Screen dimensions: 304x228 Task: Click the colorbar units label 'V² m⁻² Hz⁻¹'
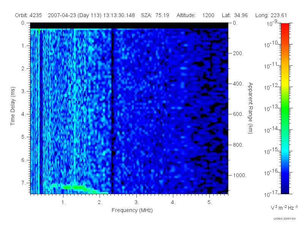[x=284, y=207]
